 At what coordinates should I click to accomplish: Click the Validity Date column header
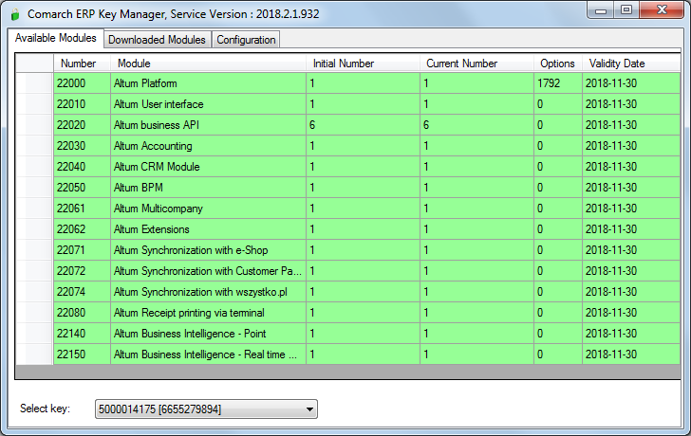(631, 64)
